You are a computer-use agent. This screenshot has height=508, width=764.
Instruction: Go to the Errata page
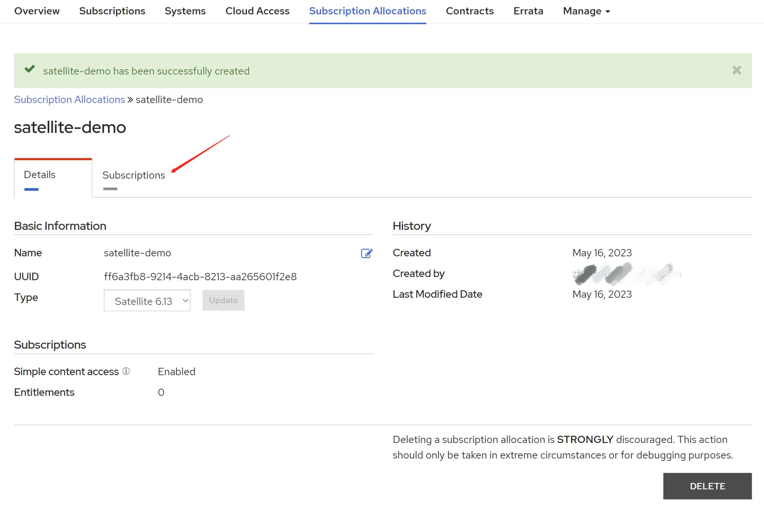pyautogui.click(x=528, y=11)
